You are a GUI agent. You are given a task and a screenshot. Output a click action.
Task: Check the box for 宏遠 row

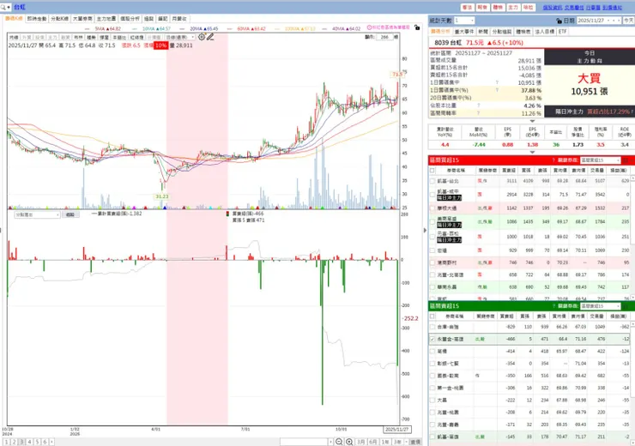click(432, 250)
